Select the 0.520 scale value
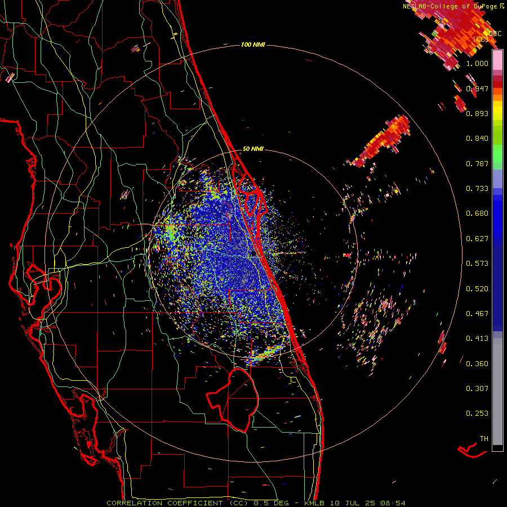 click(477, 289)
